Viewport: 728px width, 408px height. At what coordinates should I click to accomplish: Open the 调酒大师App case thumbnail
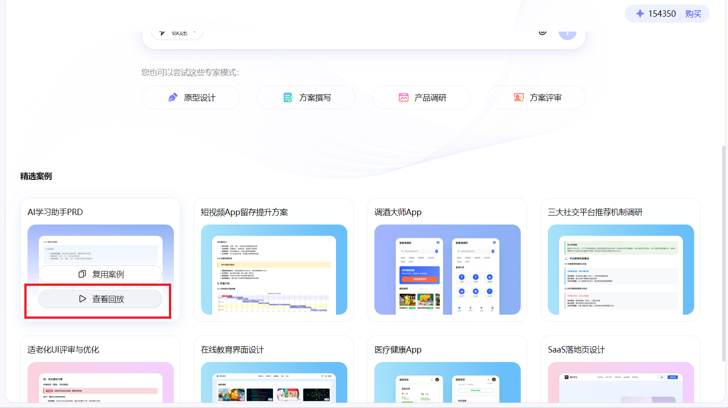click(x=447, y=270)
